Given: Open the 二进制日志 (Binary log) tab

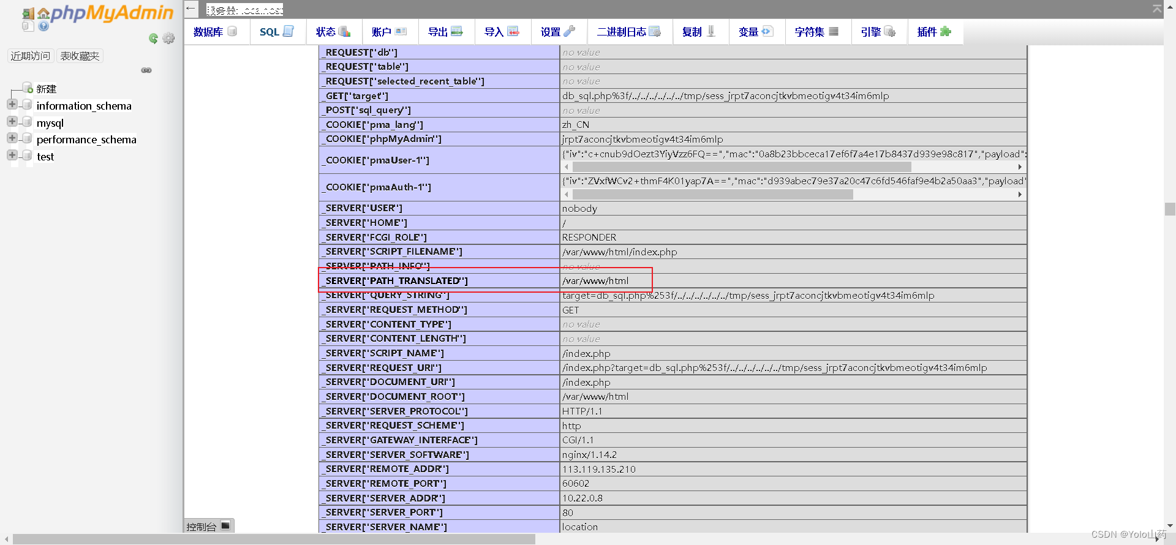Looking at the screenshot, I should pyautogui.click(x=630, y=32).
